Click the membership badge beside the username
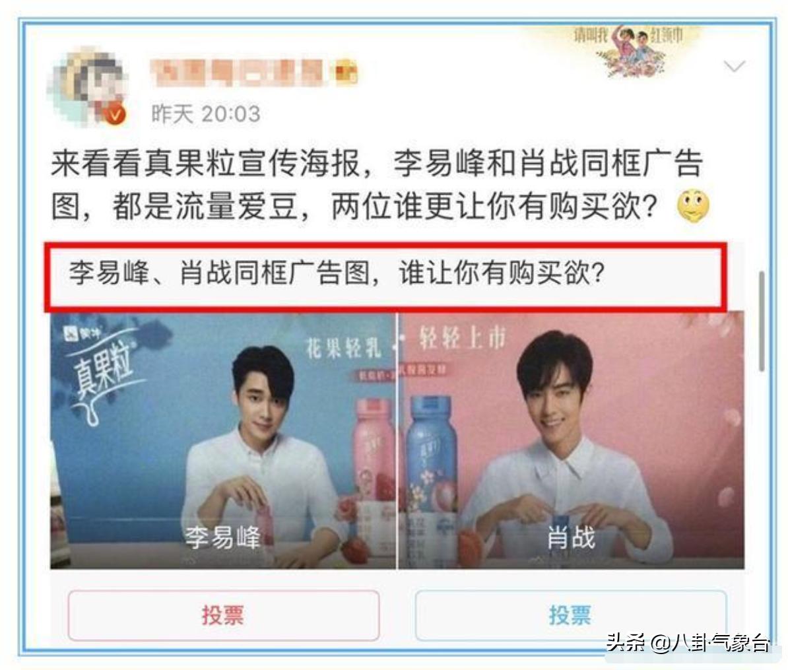Viewport: 788px width, 670px height. 346,71
